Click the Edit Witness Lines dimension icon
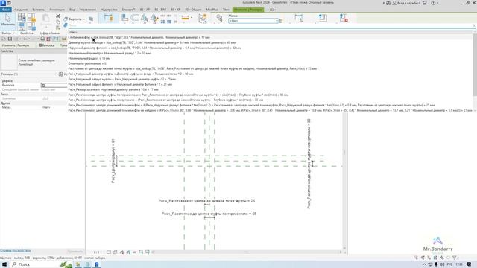 tap(299, 18)
